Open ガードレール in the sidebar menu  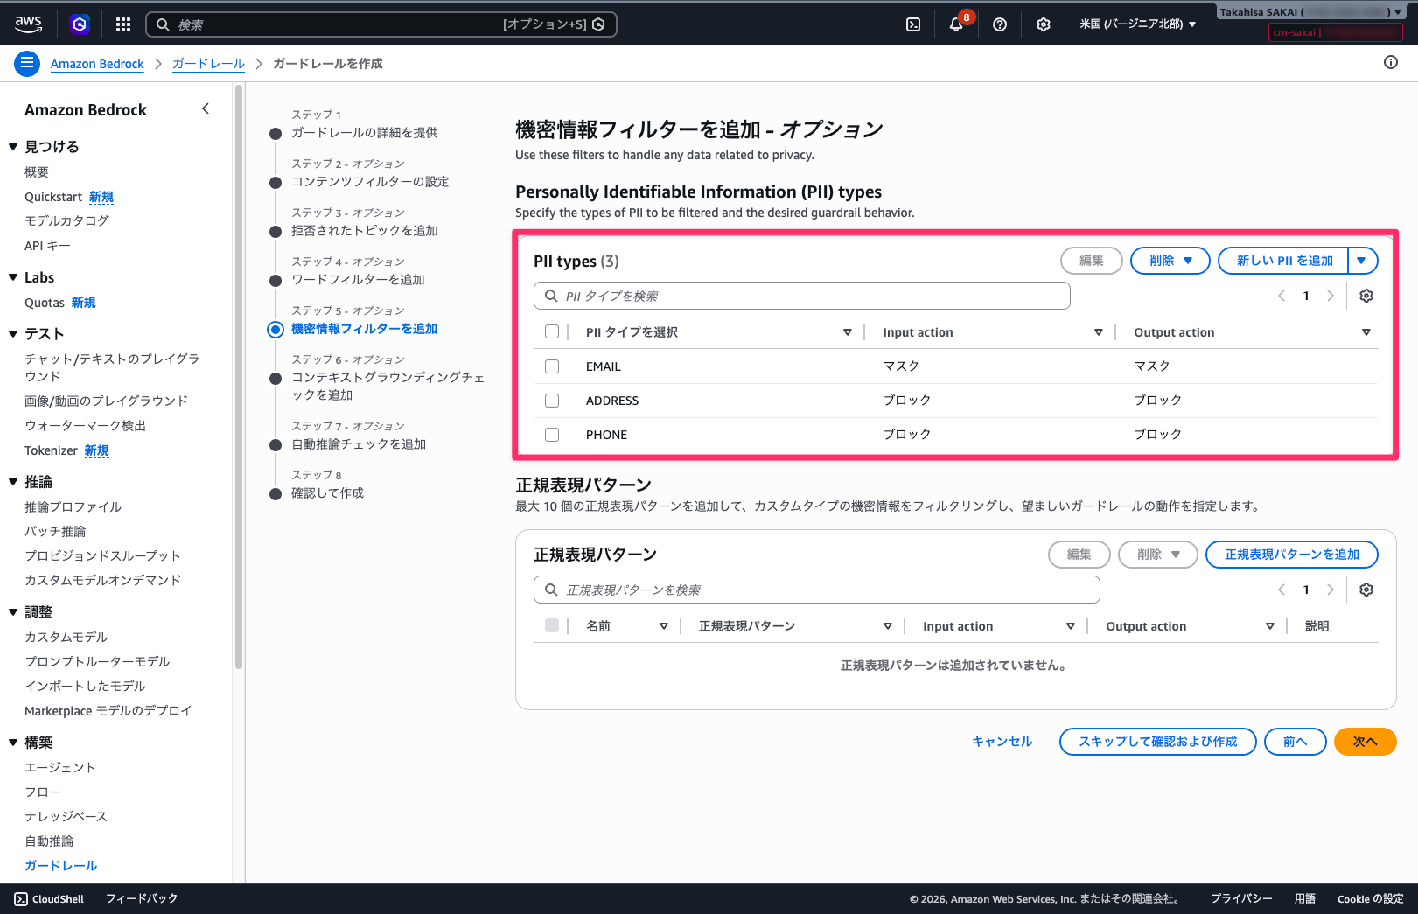60,865
